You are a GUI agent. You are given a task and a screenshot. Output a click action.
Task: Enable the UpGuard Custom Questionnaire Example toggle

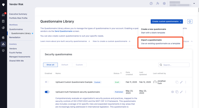47,82
